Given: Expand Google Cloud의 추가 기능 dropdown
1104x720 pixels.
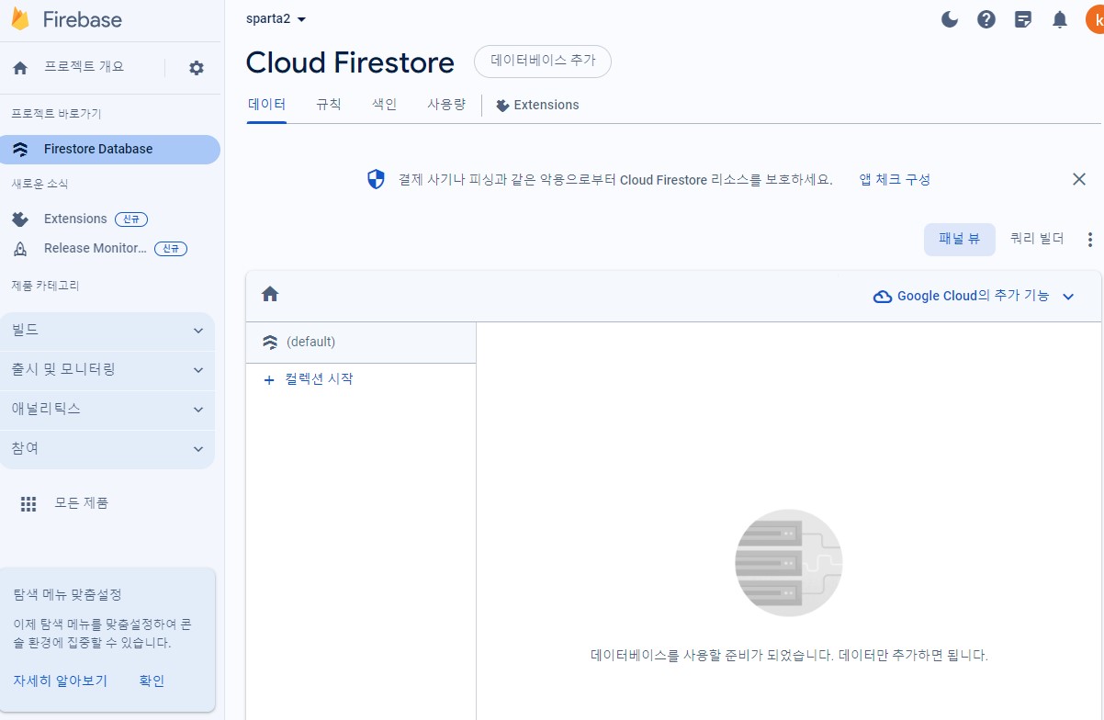Looking at the screenshot, I should click(x=974, y=296).
